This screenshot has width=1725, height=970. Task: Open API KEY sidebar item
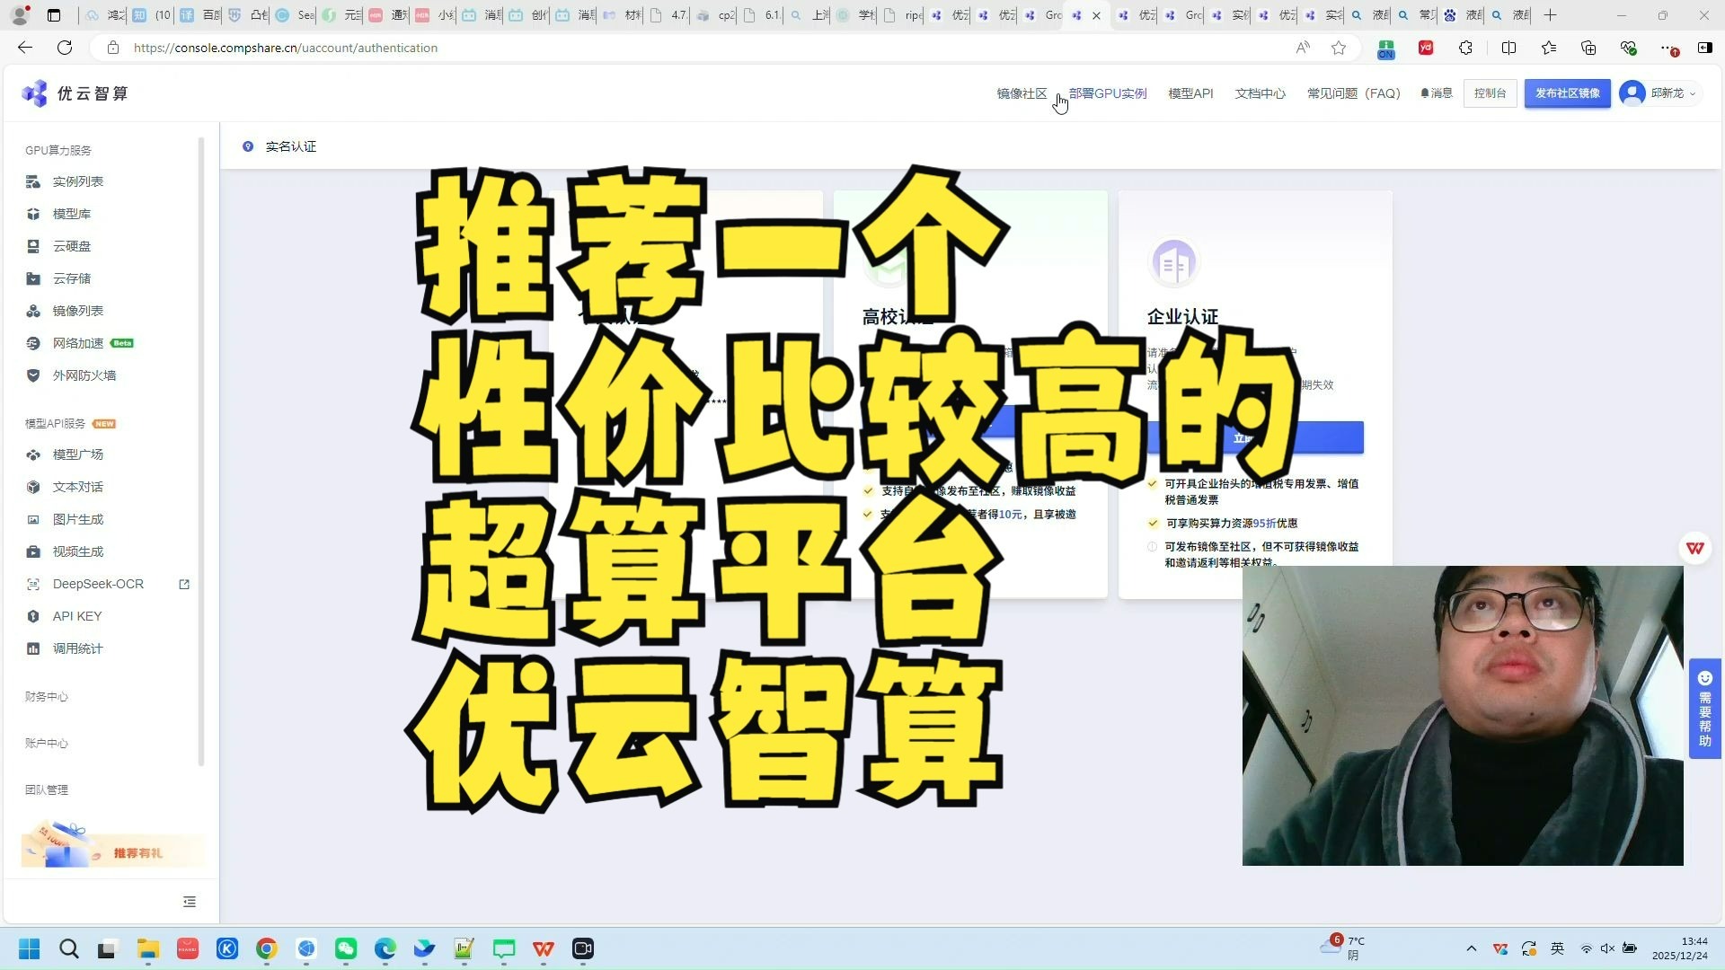(x=76, y=616)
